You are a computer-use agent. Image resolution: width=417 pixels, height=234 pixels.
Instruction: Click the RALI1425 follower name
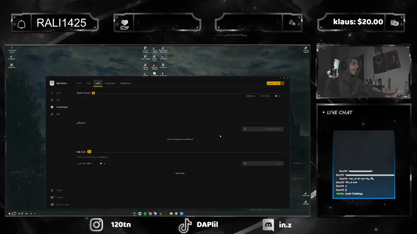61,23
